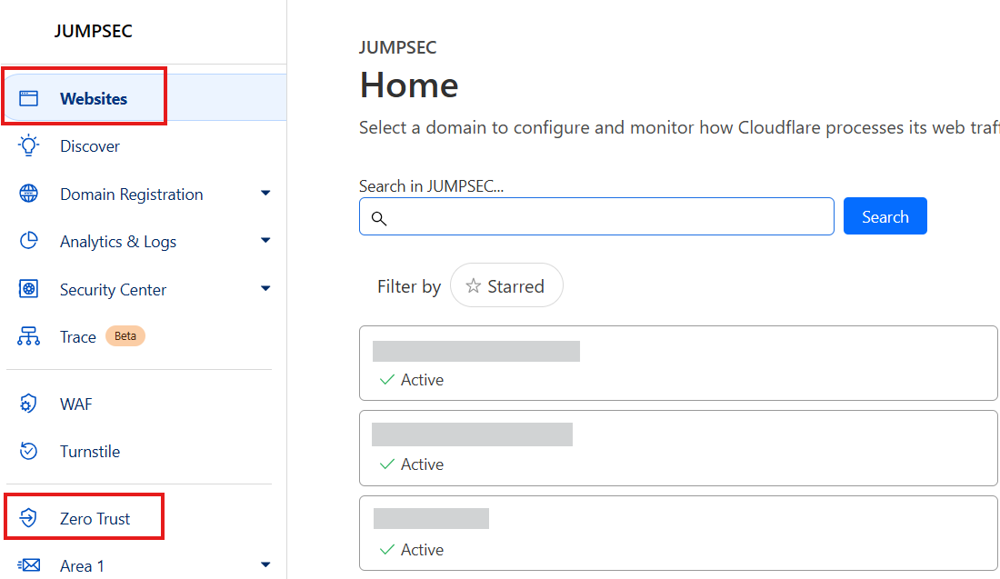The image size is (1000, 579).
Task: Click the WAF shield icon
Action: coord(29,404)
